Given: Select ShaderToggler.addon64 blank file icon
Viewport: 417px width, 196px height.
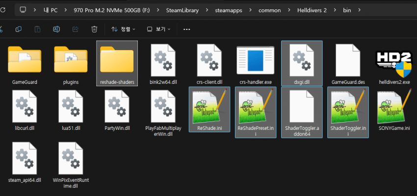Looking at the screenshot, I should point(302,106).
